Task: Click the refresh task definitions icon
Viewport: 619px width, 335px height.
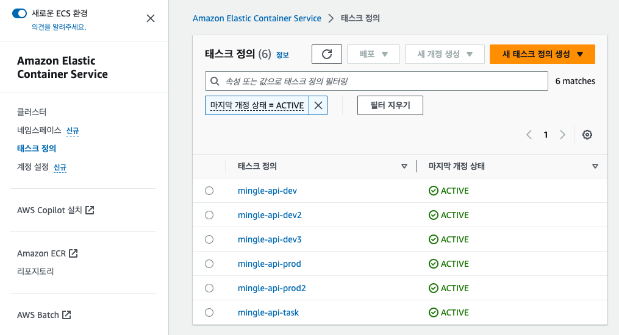Action: pyautogui.click(x=327, y=54)
